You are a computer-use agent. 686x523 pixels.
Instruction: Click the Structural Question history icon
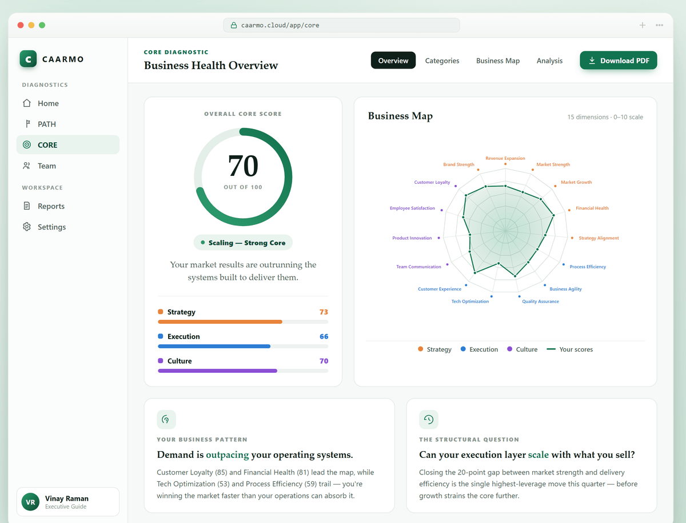click(429, 420)
